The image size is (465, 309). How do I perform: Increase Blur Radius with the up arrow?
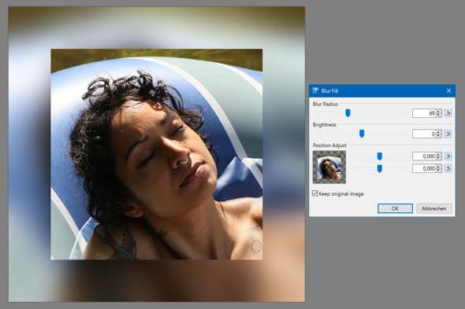click(x=438, y=112)
